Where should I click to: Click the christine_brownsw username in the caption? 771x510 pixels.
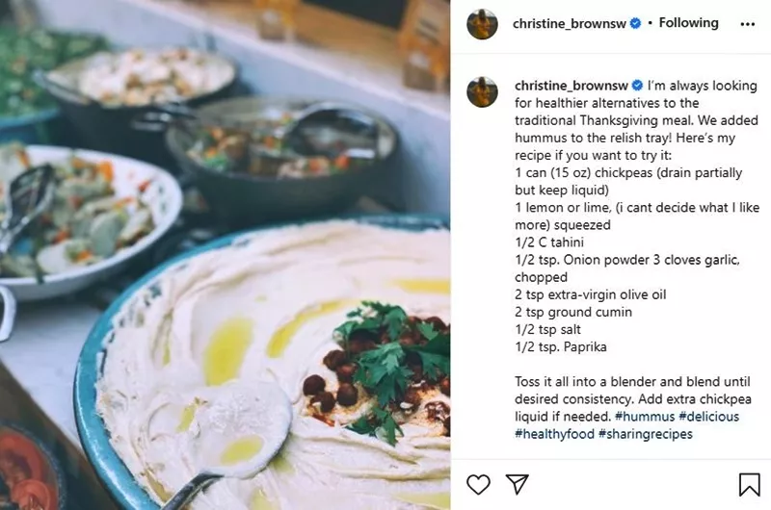571,85
